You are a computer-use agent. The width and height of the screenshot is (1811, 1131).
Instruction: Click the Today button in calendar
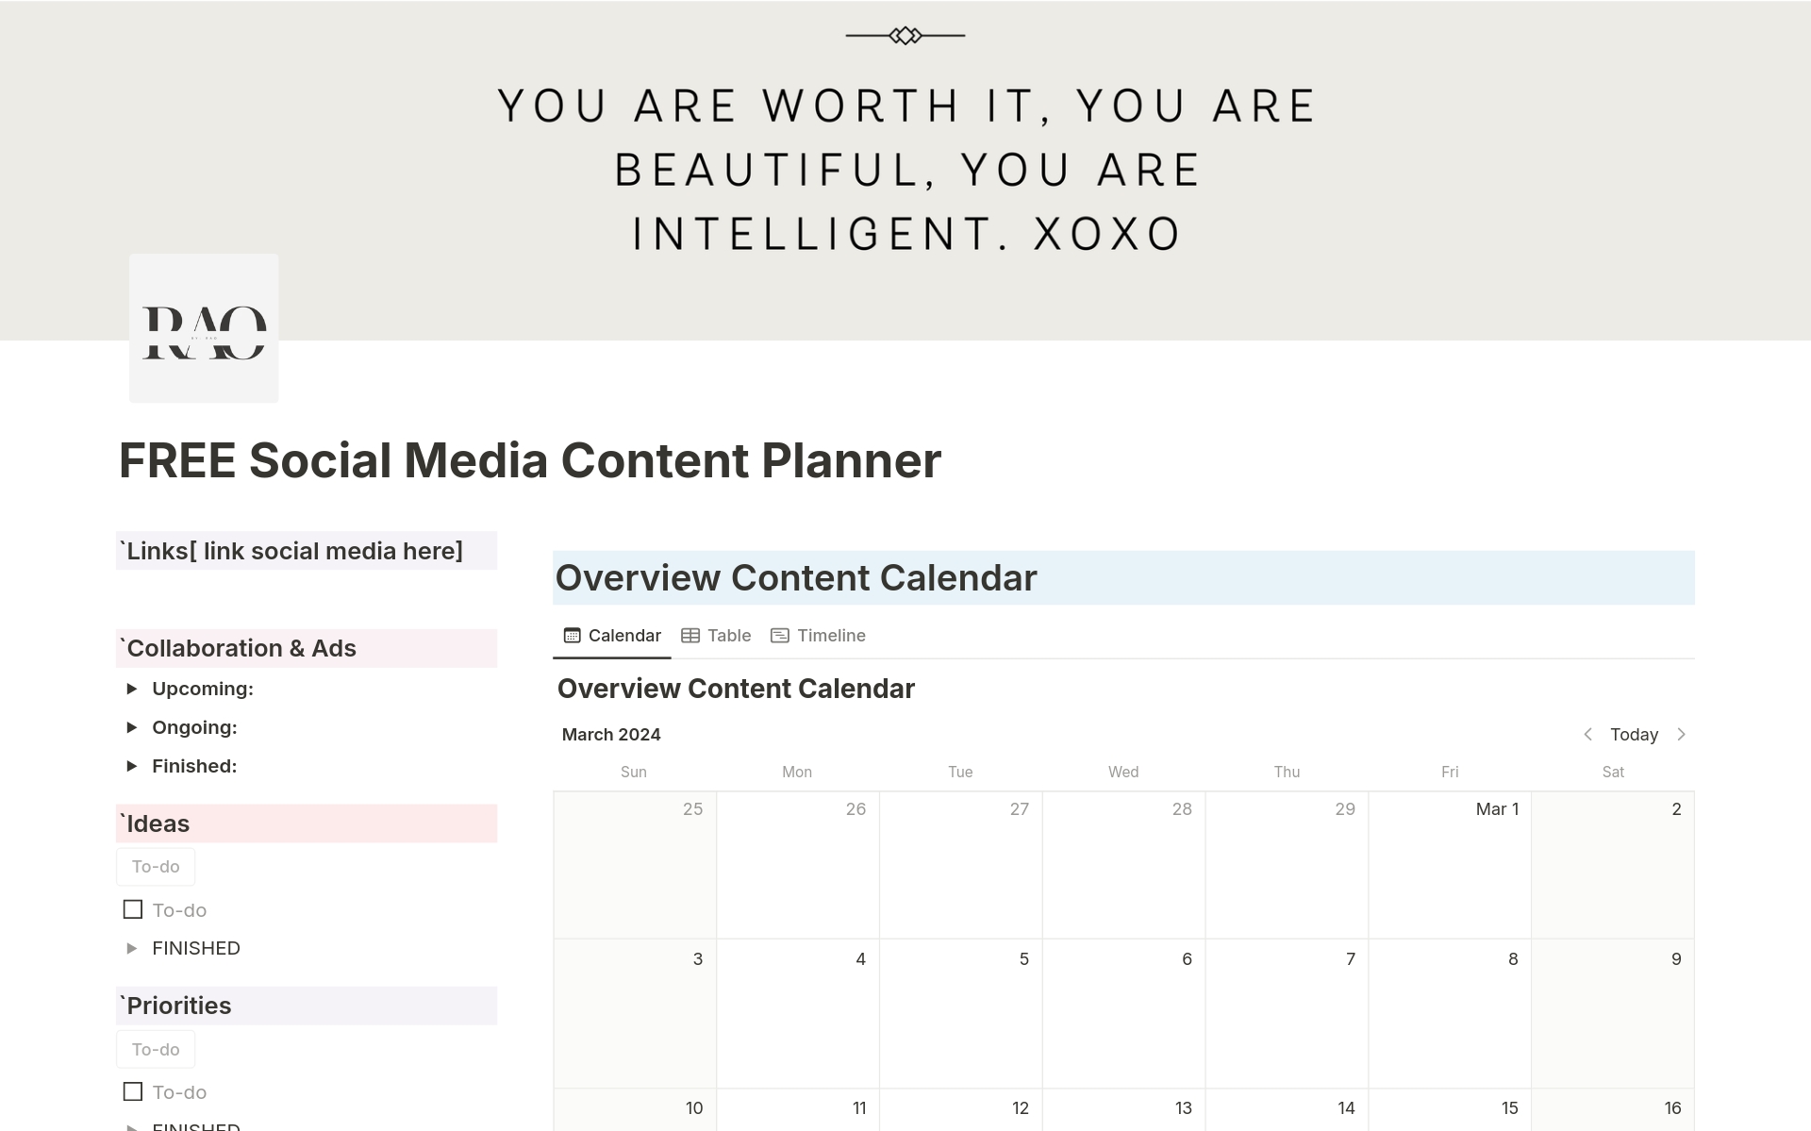point(1634,734)
